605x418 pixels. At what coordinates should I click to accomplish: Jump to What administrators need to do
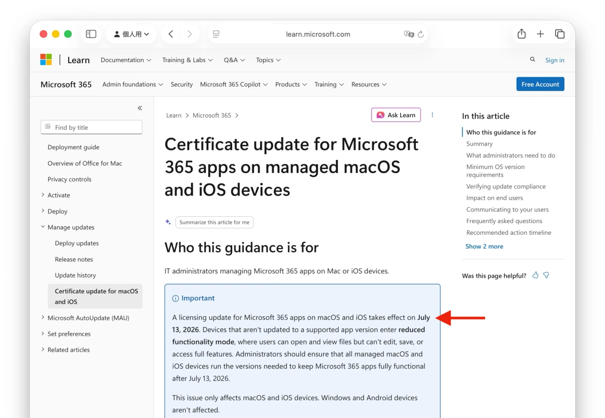(510, 155)
